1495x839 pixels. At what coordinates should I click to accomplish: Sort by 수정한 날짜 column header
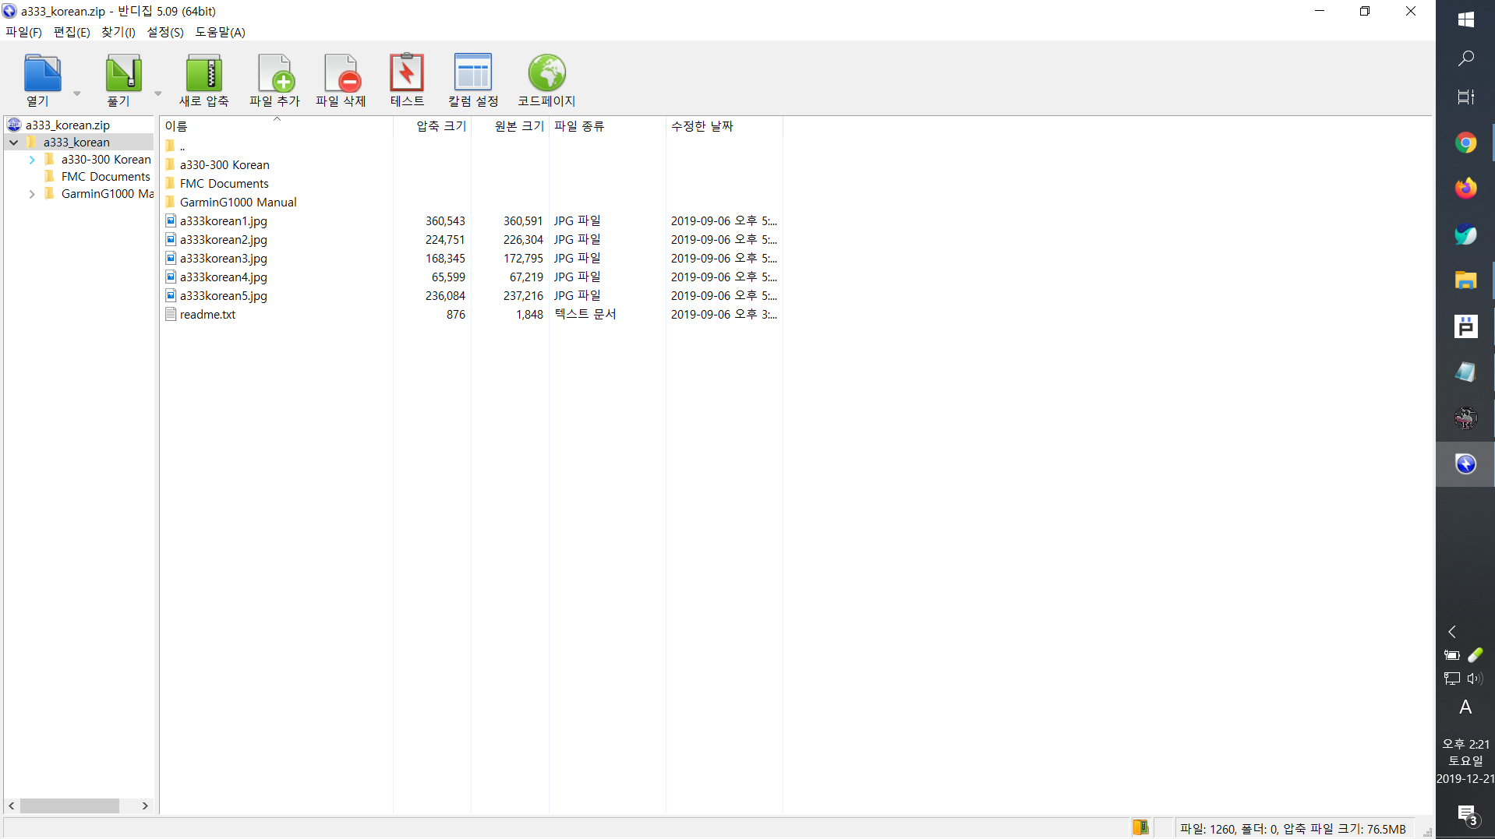tap(724, 125)
